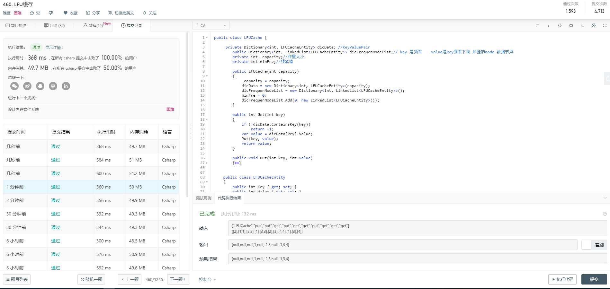Image resolution: width=610 pixels, height=289 pixels.
Task: Open 通过 link of the 600 ms submission
Action: pos(56,173)
